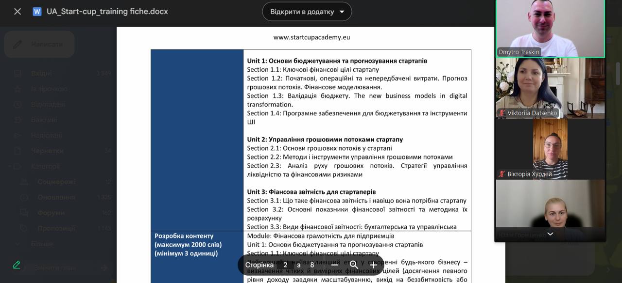Image resolution: width=622 pixels, height=283 pixels.
Task: Click the "Unit 1: Основи бюджетування" bold heading
Action: click(337, 61)
